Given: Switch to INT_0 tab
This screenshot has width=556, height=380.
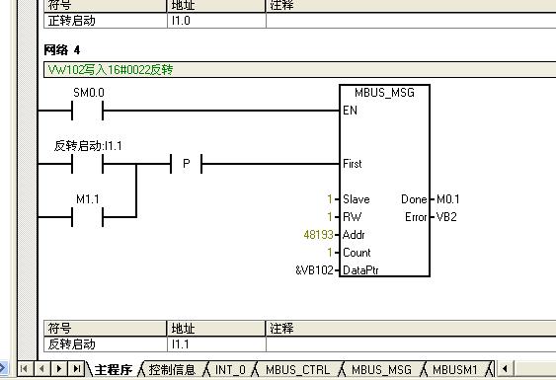Looking at the screenshot, I should click(230, 370).
